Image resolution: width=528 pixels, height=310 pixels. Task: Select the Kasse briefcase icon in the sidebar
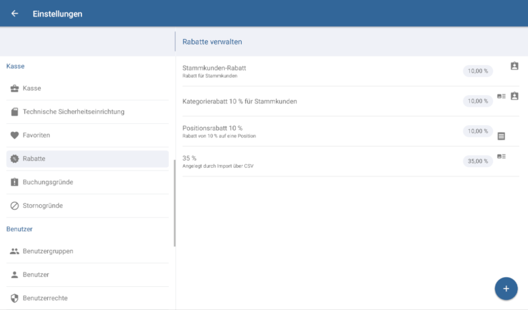point(15,88)
